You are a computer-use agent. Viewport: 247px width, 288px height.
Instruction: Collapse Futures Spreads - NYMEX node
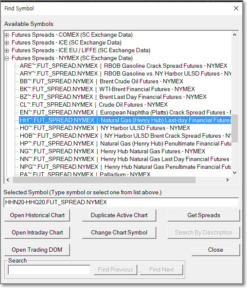pos(6,58)
